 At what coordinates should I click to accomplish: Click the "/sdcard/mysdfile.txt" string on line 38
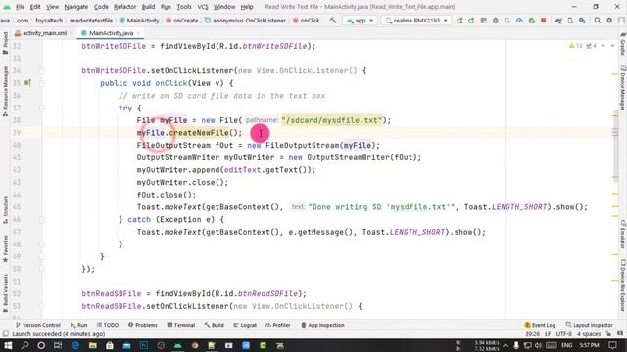tap(331, 120)
